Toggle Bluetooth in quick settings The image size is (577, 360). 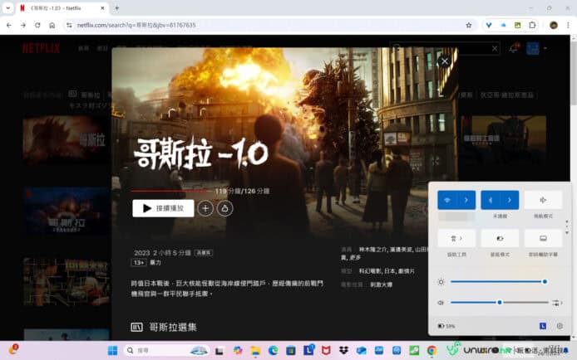(491, 200)
